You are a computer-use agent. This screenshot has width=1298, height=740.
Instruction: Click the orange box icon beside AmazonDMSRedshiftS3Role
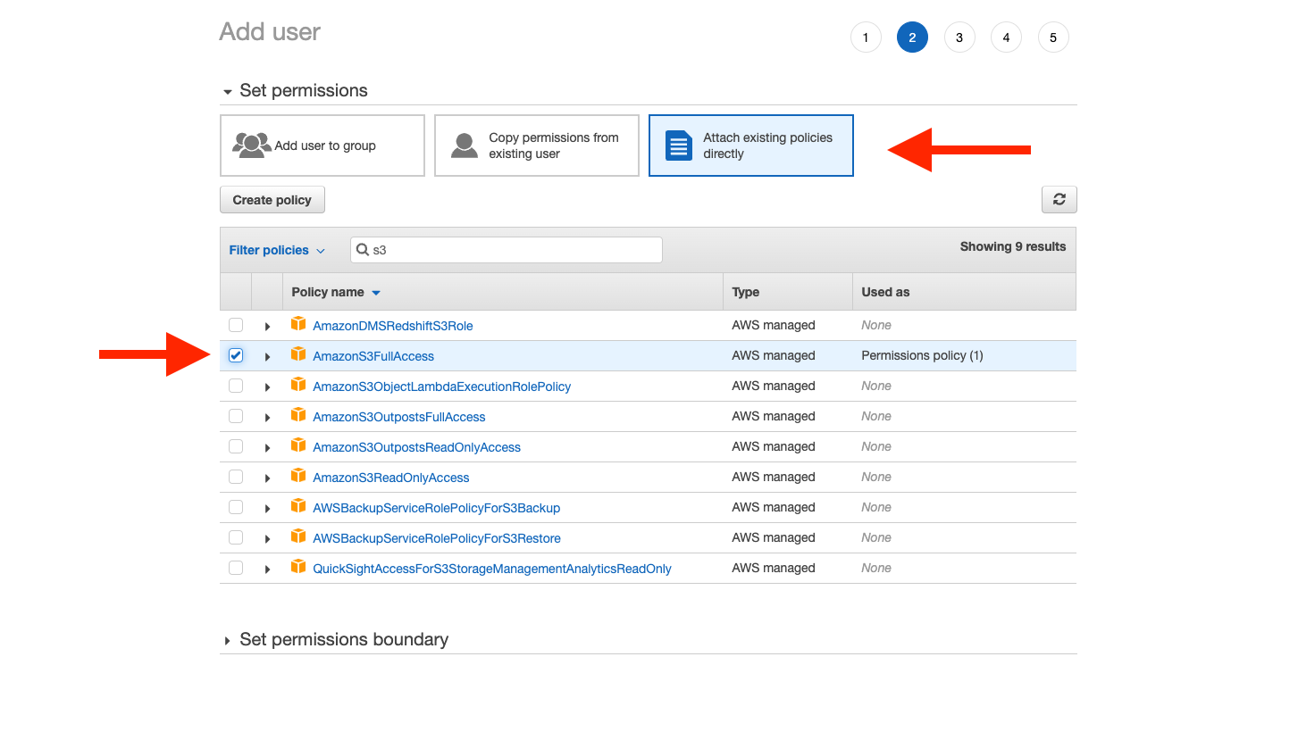click(x=298, y=324)
